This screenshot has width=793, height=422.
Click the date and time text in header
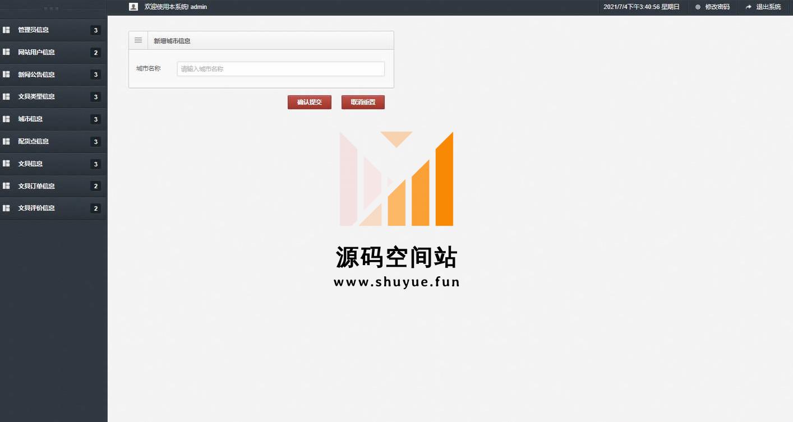(x=642, y=7)
